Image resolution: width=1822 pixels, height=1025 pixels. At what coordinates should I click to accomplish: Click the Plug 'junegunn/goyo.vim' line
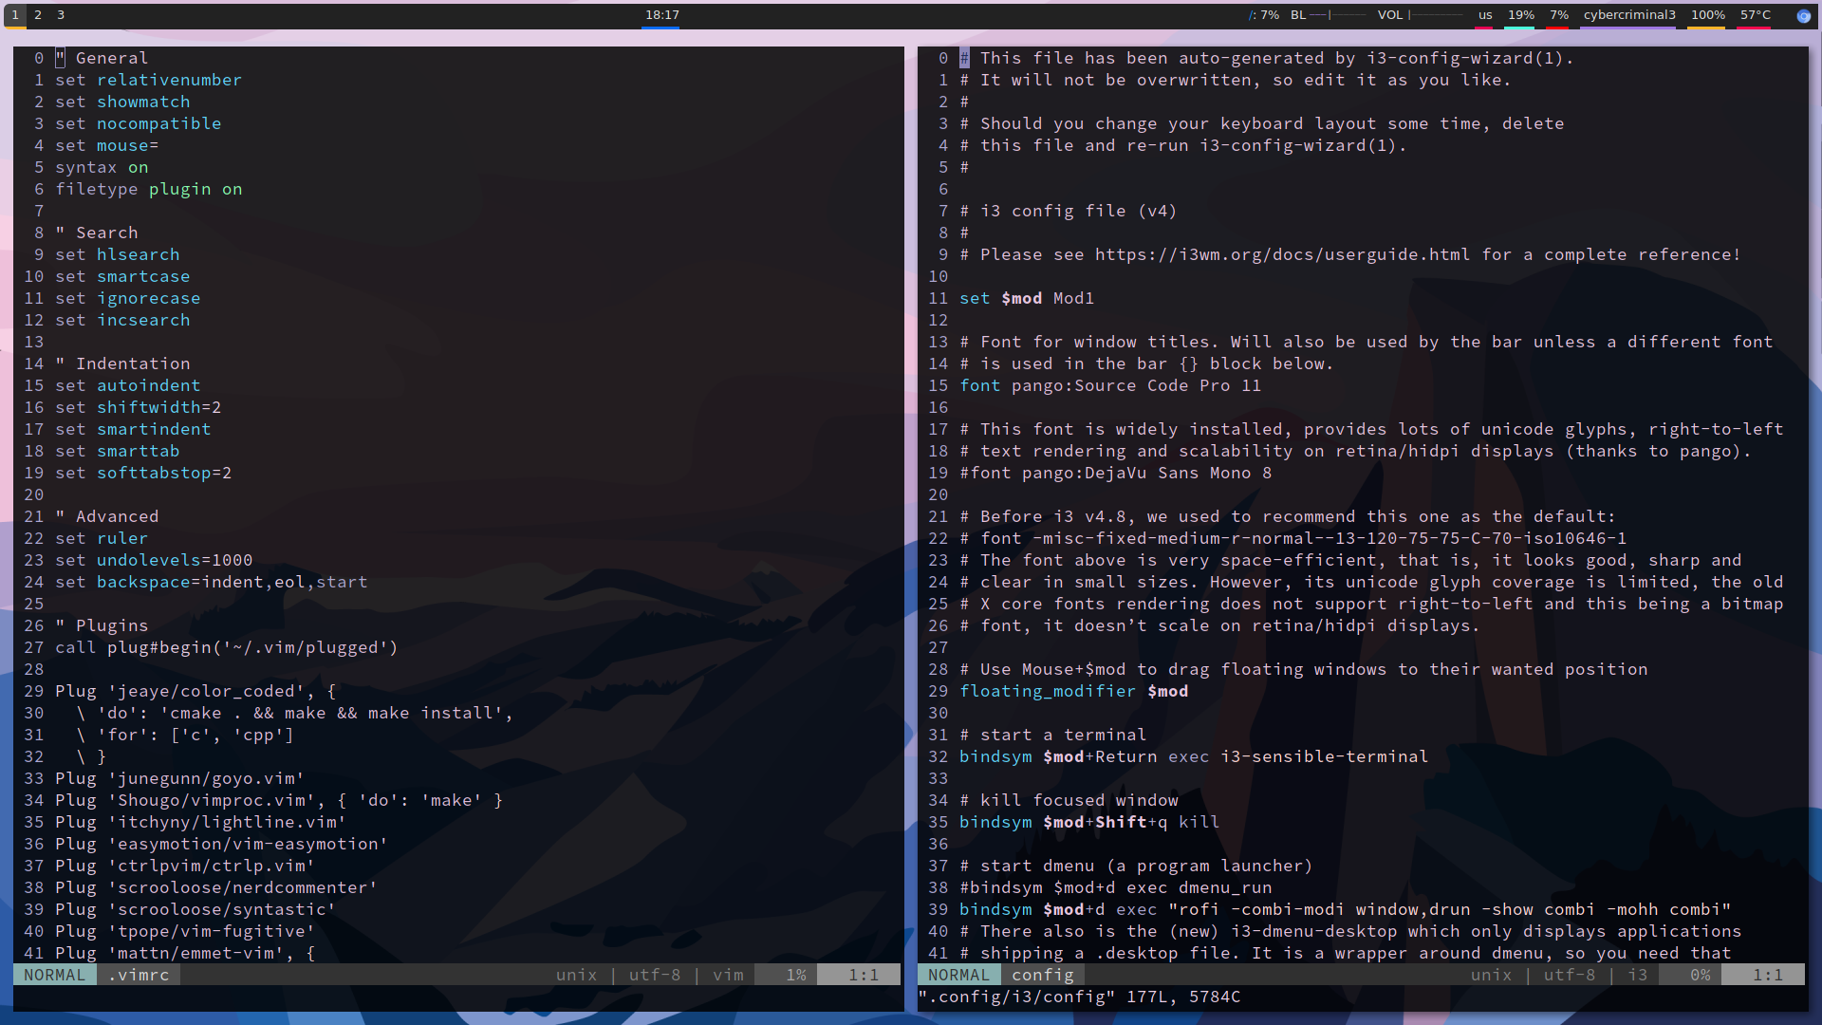coord(179,778)
